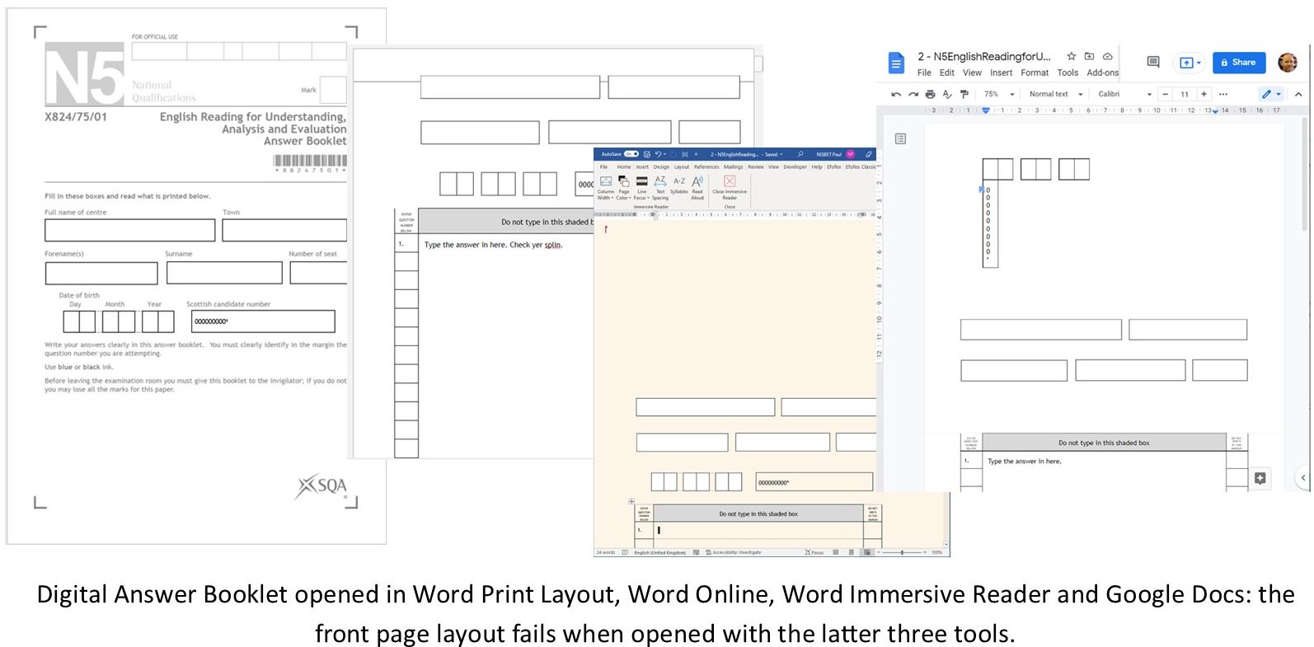Image resolution: width=1314 pixels, height=647 pixels.
Task: Toggle Syllables in Immersive Reader
Action: tap(679, 186)
